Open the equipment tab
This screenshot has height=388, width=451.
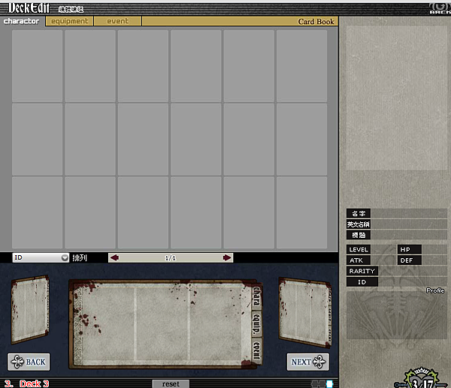(70, 21)
